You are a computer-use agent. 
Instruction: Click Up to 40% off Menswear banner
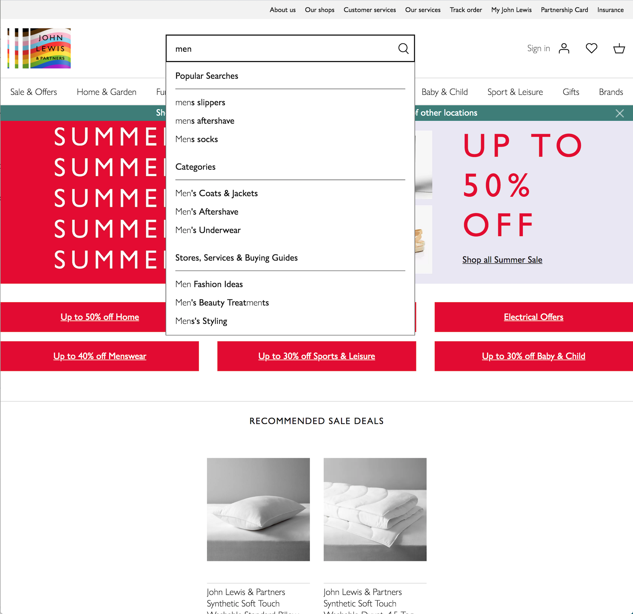tap(100, 356)
